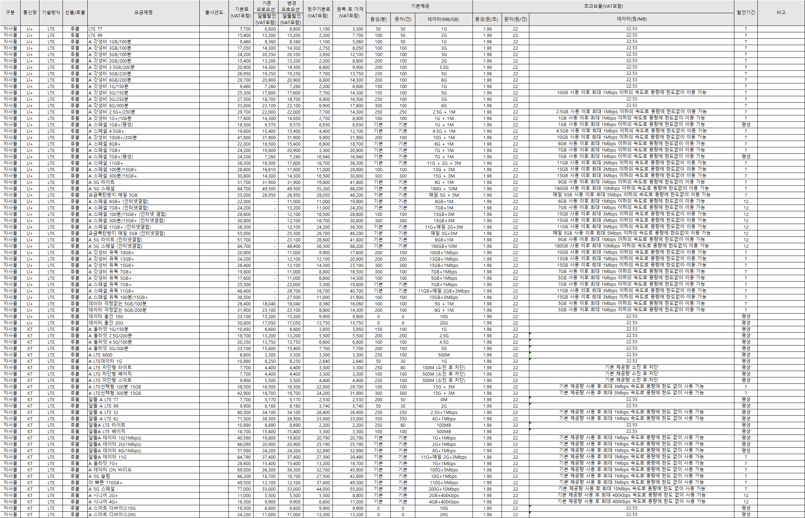The image size is (805, 518).
Task: Select plan cell A 스페셜 유독 100분/15GB+
Action: [144, 298]
